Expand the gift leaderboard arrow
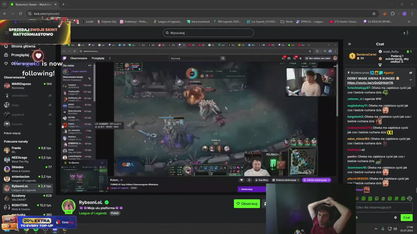Image resolution: width=417 pixels, height=234 pixels. [380, 65]
